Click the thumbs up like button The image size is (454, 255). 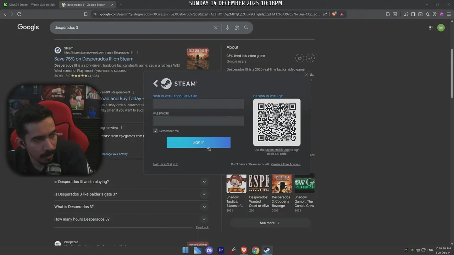[300, 58]
